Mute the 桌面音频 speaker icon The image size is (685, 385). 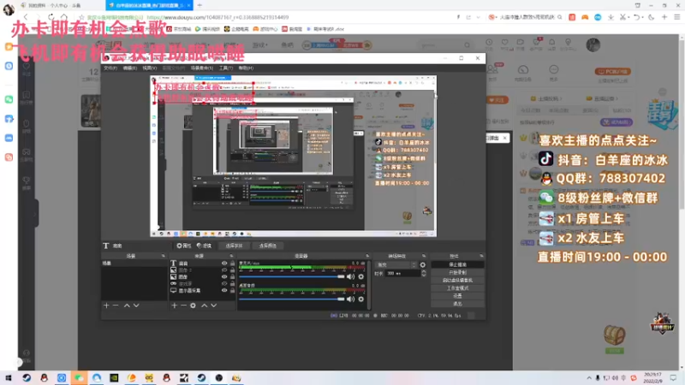pos(350,299)
